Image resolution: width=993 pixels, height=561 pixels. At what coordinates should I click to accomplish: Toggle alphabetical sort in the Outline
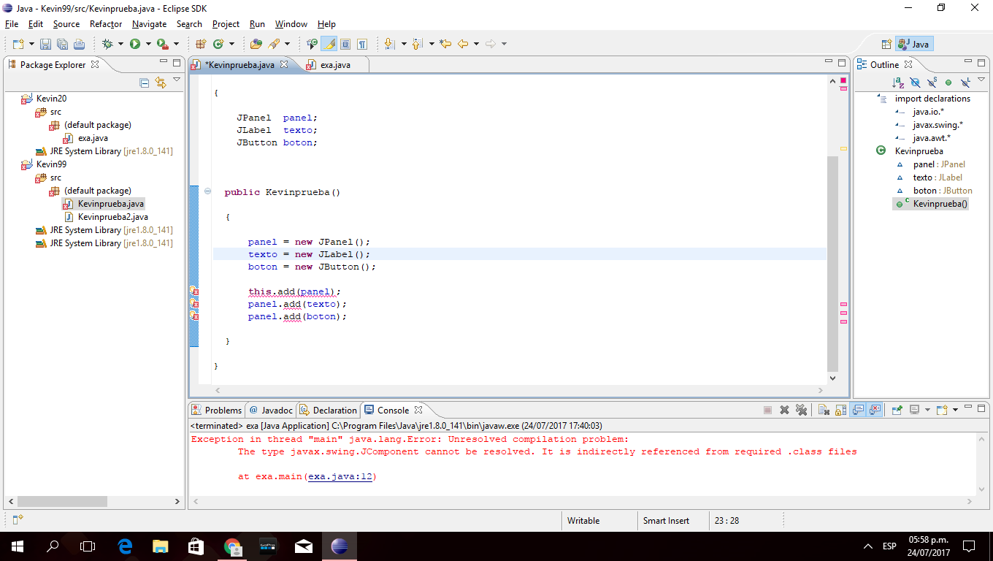(x=899, y=83)
